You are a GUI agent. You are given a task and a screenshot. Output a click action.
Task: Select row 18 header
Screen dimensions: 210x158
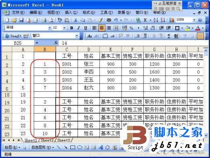[x=7, y=95]
